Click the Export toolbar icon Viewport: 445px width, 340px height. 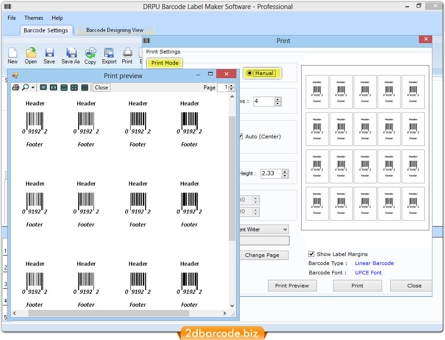click(x=109, y=53)
